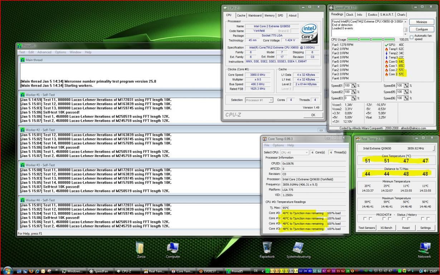Open the Systemsteuerung desktop icon

298,250
